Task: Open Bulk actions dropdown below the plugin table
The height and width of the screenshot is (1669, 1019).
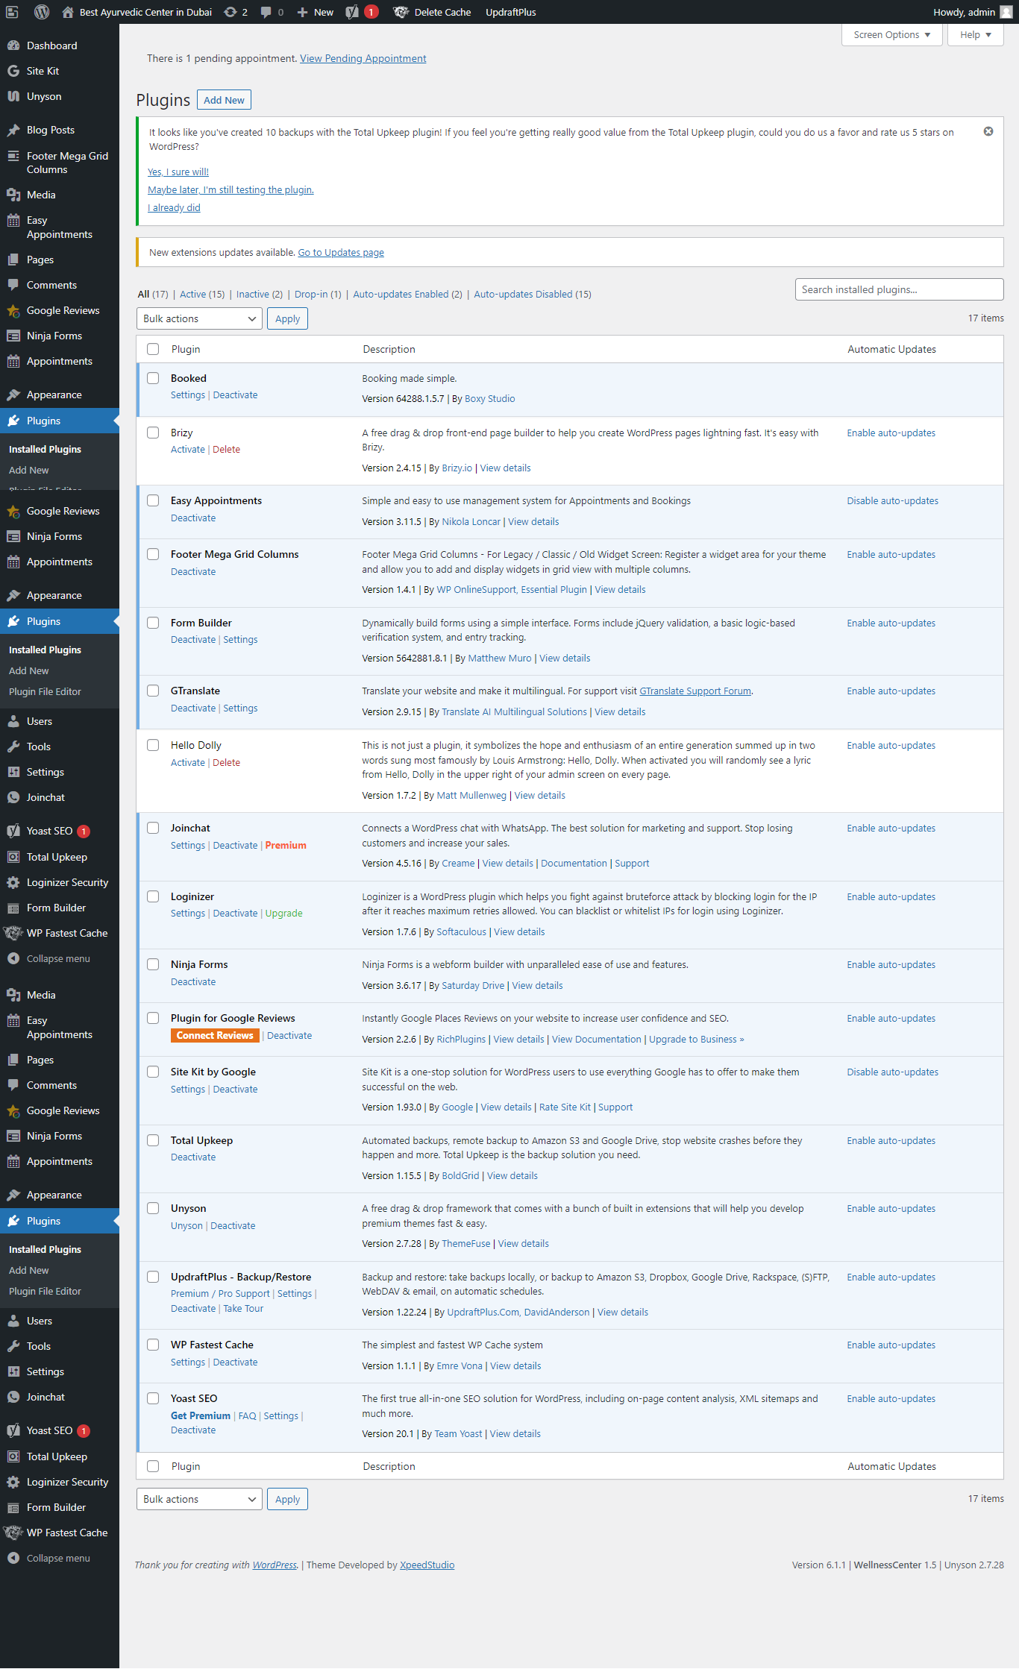Action: pos(199,1499)
